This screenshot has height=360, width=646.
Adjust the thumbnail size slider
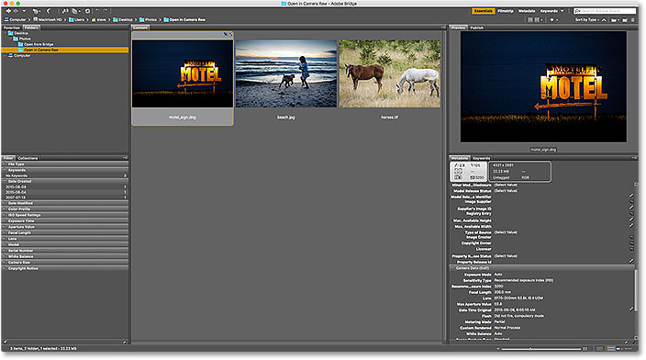click(530, 349)
